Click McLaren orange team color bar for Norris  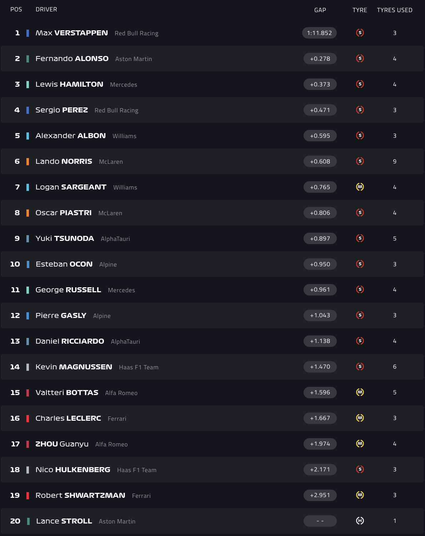click(x=28, y=161)
